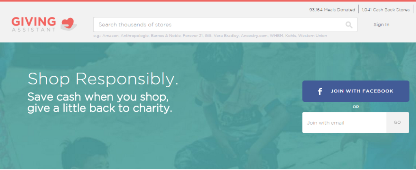Select the 93,164 Meals Donated counter
This screenshot has width=416, height=170.
coord(332,10)
